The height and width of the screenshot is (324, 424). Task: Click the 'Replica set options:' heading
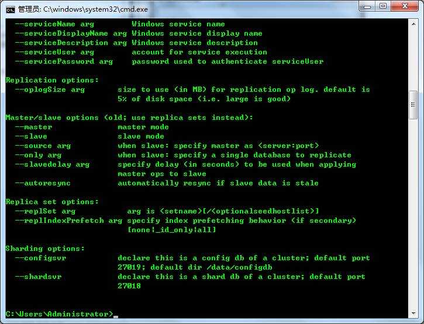[x=52, y=202]
